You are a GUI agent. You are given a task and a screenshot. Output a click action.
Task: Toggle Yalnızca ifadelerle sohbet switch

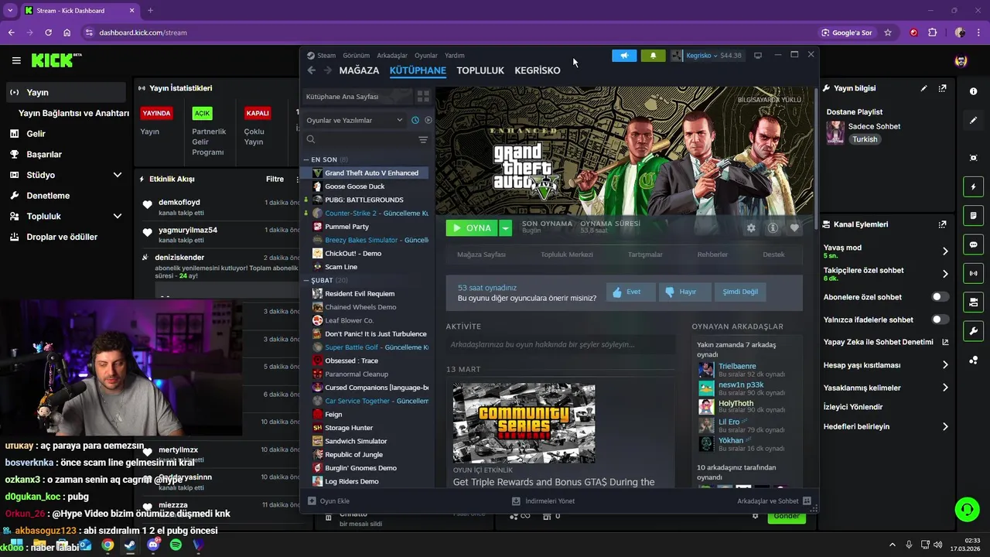[940, 320]
